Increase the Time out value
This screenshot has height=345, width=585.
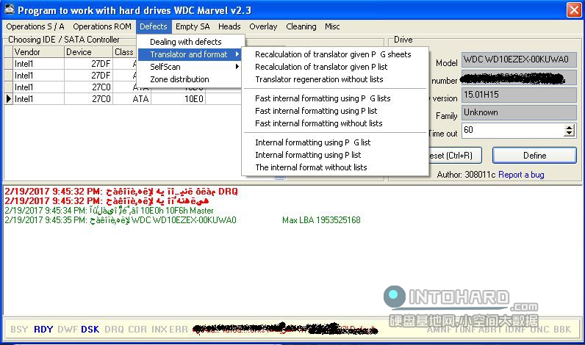pyautogui.click(x=569, y=128)
